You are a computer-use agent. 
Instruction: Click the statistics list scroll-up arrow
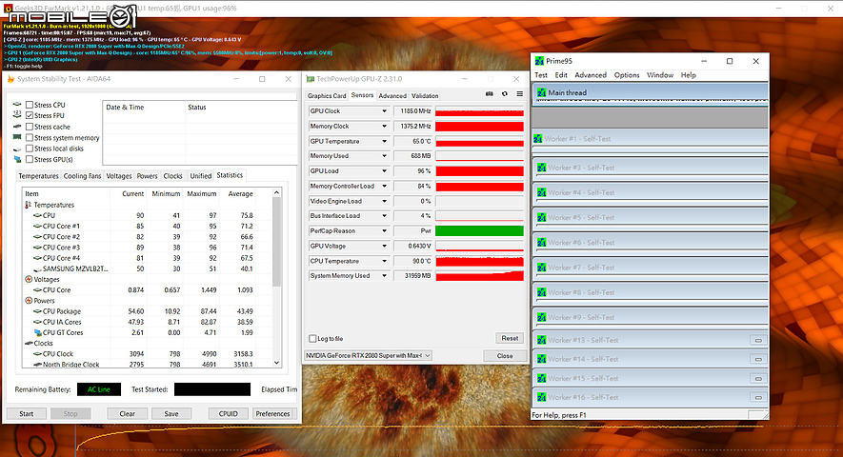pyautogui.click(x=277, y=192)
